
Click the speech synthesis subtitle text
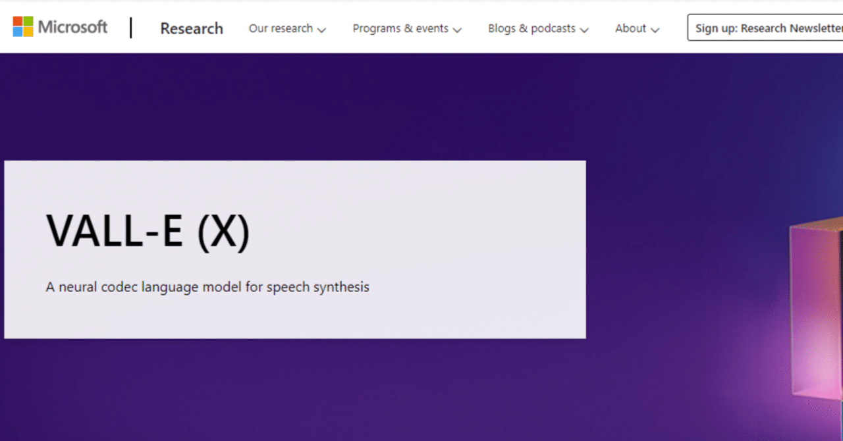pos(207,287)
